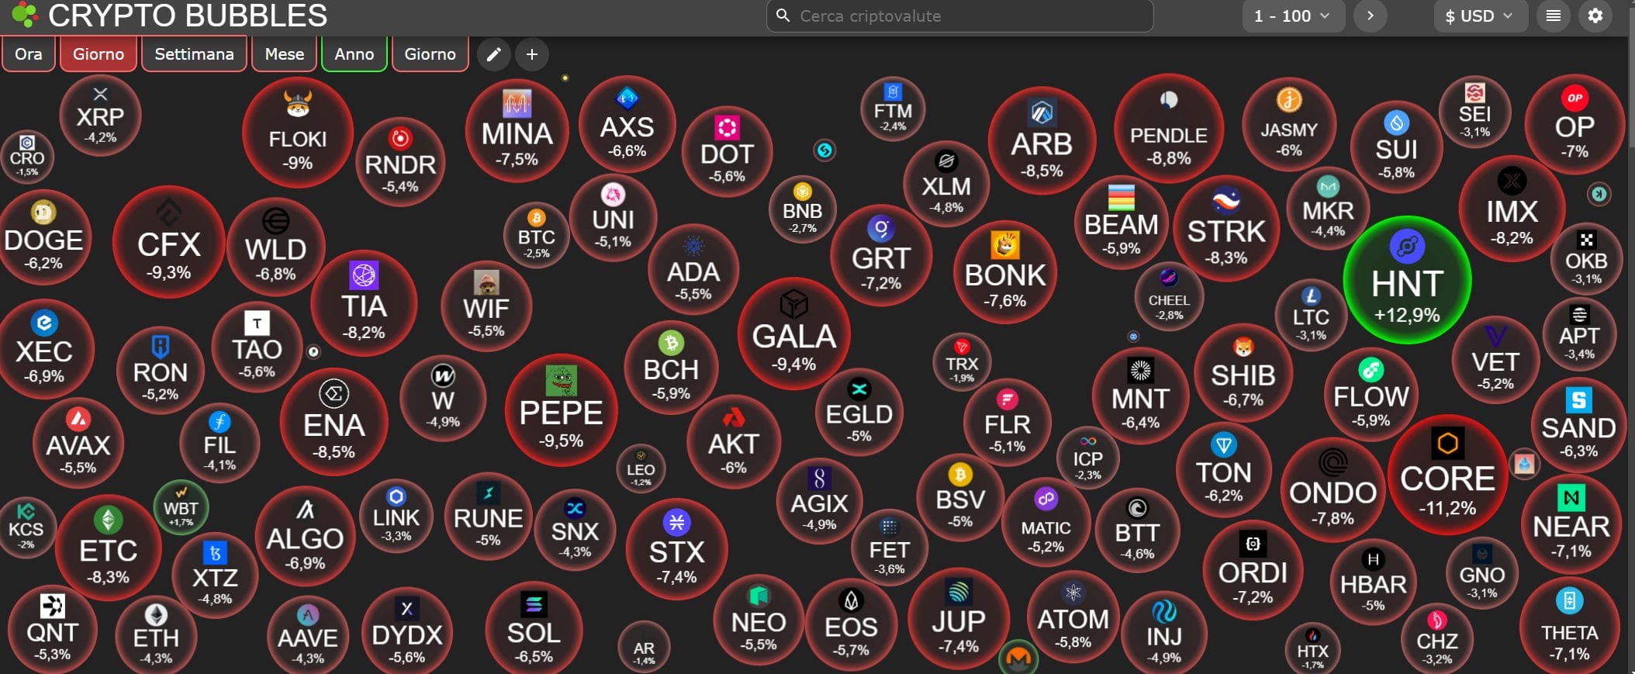The image size is (1635, 674).
Task: Click the unicorn logo in the UNI bubble
Action: click(613, 194)
